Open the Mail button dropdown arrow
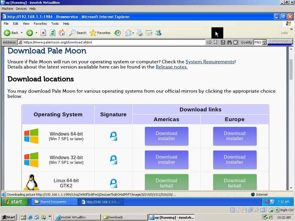 [x=133, y=33]
